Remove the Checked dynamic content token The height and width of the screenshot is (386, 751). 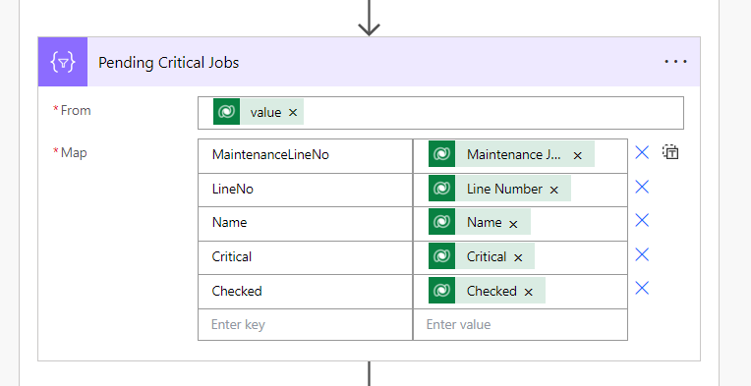(x=528, y=292)
